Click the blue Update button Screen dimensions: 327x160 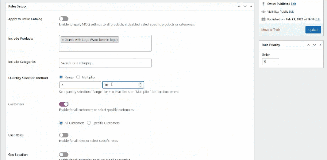tap(313, 30)
